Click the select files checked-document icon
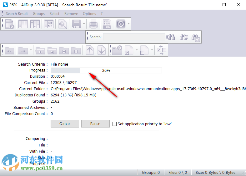 click(129, 50)
